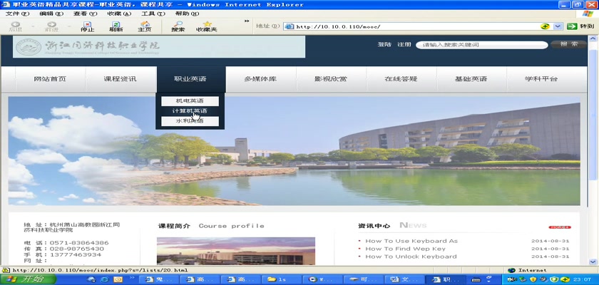Choose 计算机英语 from the dropdown
Screen dimensions: 599x285
pos(190,111)
